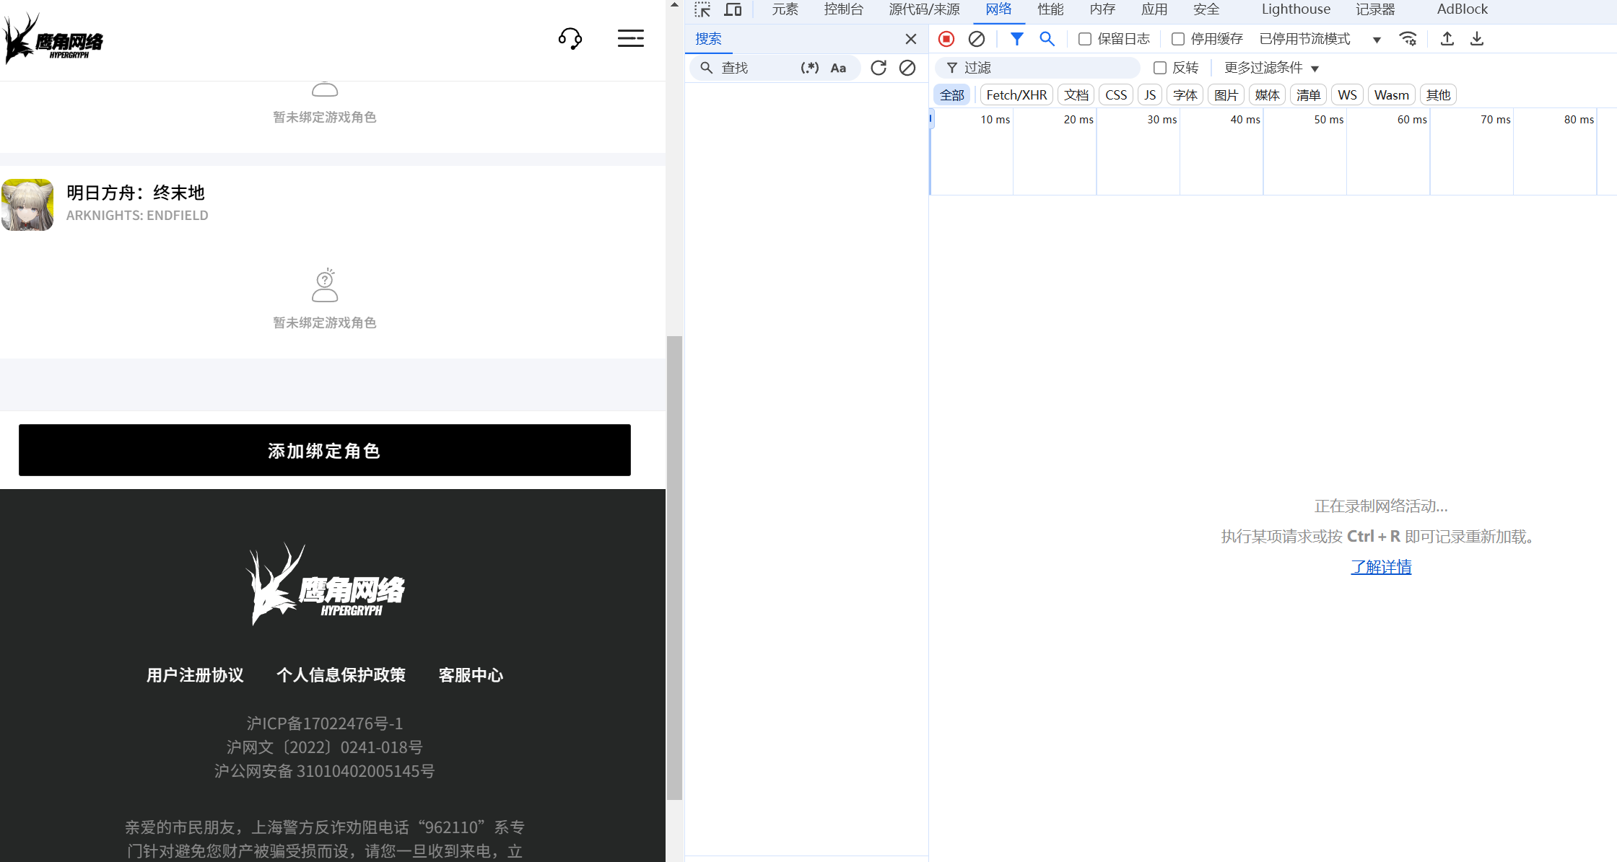Click the page vertical scrollbar thumb
Screen dimensions: 1617x862
[674, 566]
